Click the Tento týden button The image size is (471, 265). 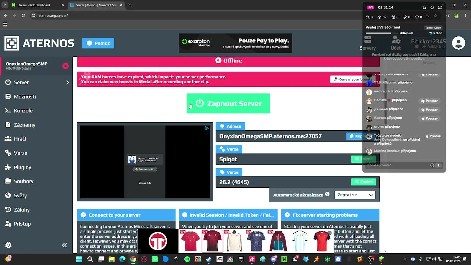click(x=433, y=28)
